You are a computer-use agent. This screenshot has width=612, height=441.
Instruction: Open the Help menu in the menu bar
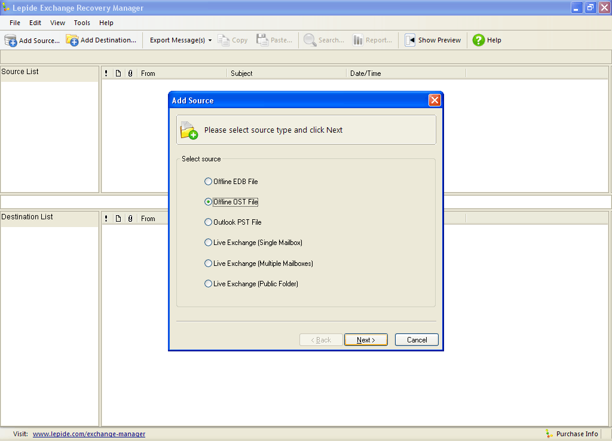pos(106,23)
